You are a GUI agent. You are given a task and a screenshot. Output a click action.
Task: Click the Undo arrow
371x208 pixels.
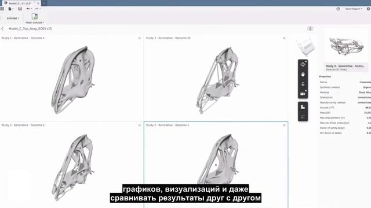pos(29,9)
